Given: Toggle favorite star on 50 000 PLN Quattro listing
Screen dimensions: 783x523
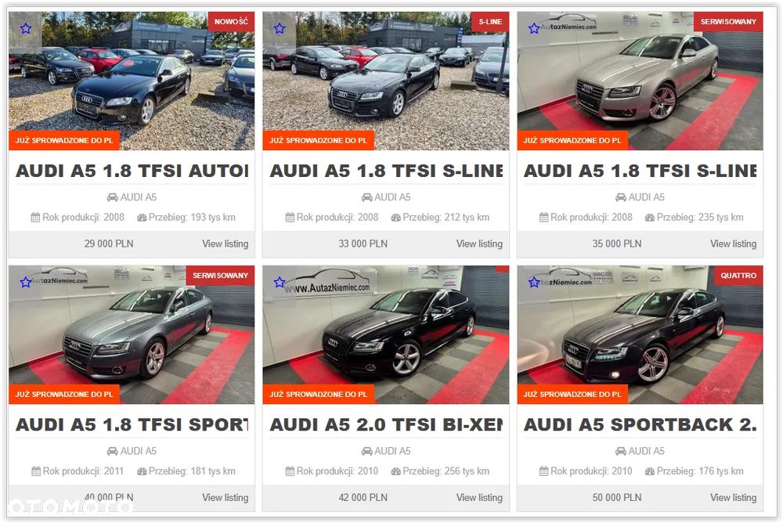Looking at the screenshot, I should [x=534, y=282].
